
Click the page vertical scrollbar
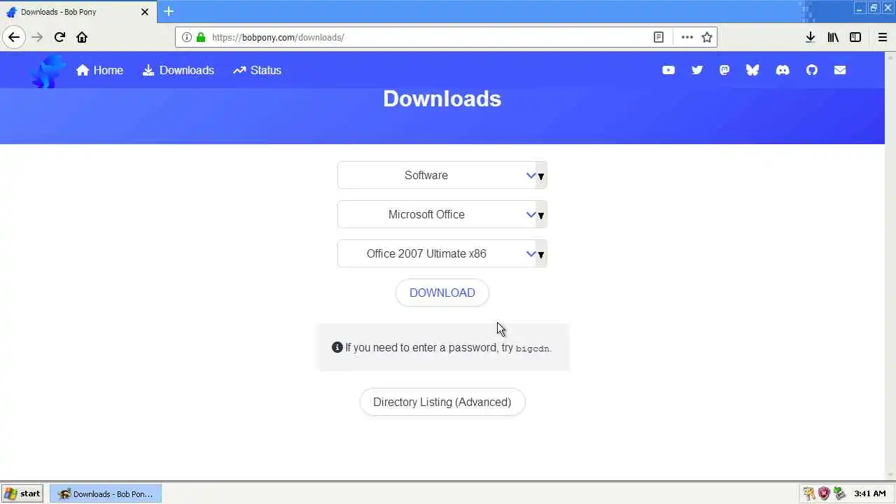pos(890,266)
